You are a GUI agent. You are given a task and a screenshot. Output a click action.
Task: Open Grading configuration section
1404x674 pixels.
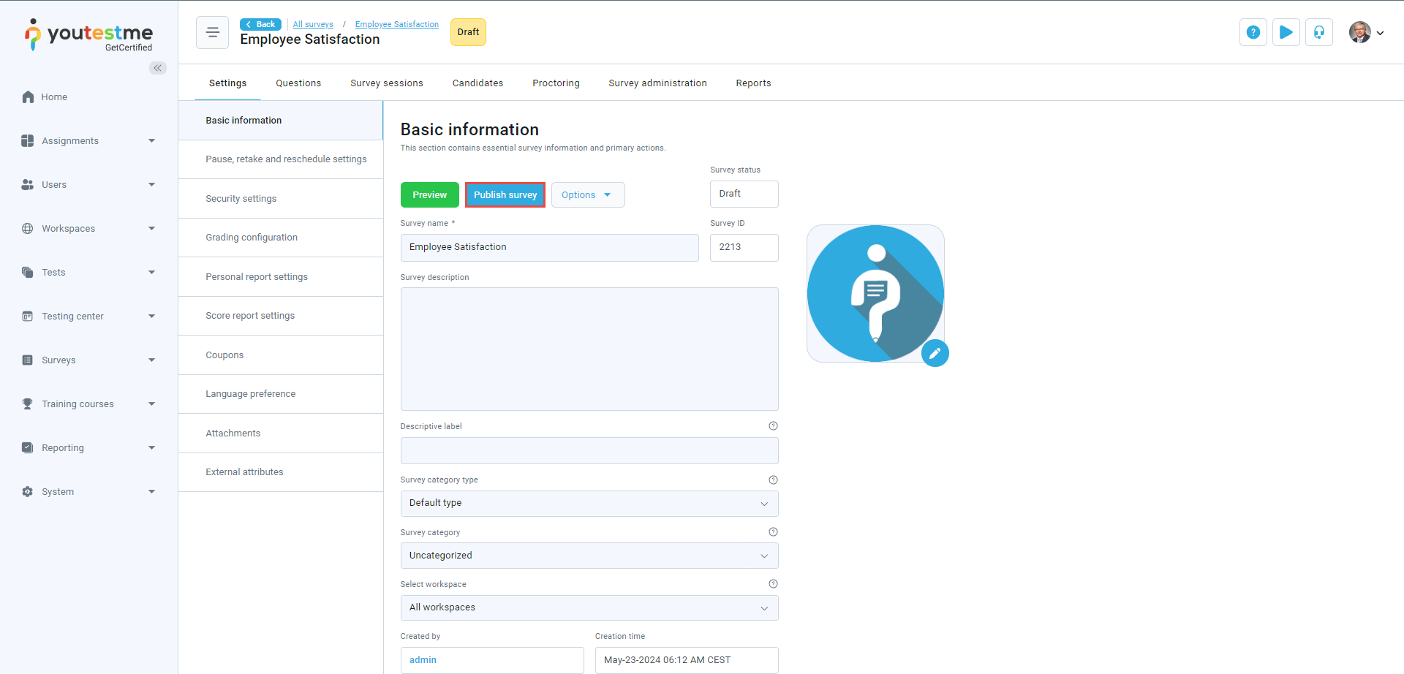pyautogui.click(x=281, y=238)
